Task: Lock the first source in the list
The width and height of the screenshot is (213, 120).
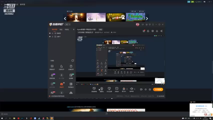Action: 52,33
